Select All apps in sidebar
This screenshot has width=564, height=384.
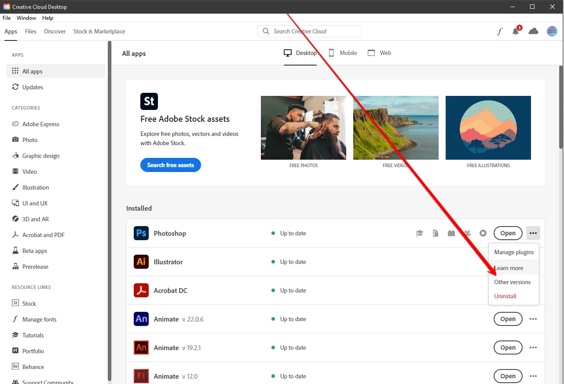[56, 71]
